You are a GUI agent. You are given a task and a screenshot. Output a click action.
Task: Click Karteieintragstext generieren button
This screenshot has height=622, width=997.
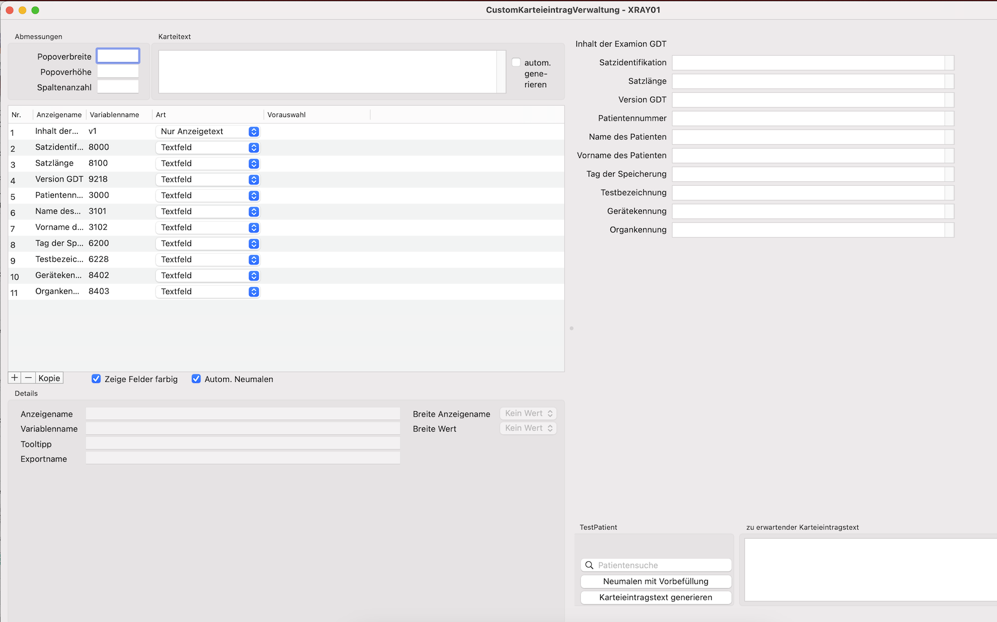656,597
